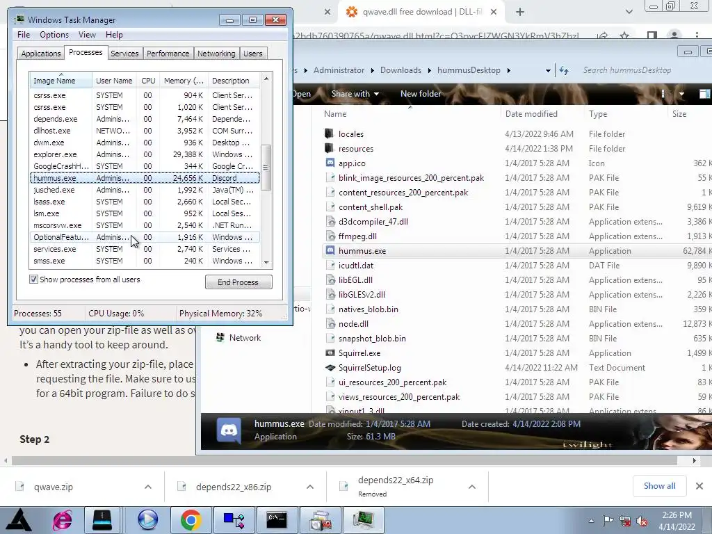
Task: Launch Internet Explorer from the taskbar
Action: [x=63, y=520]
